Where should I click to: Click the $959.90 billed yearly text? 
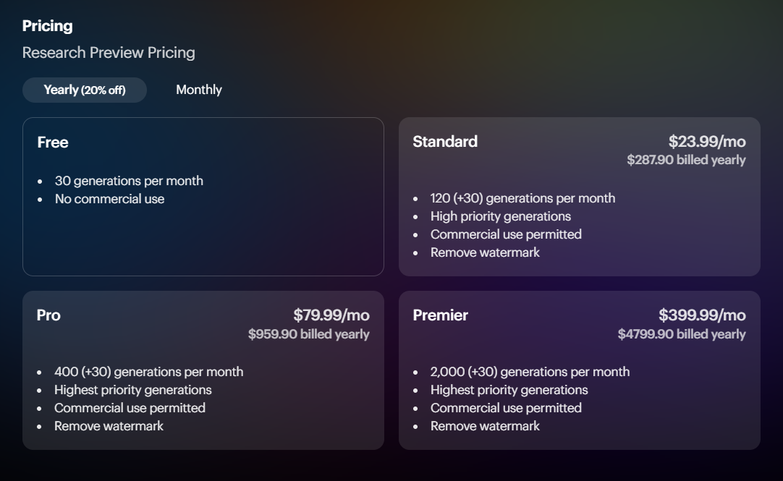coord(308,334)
